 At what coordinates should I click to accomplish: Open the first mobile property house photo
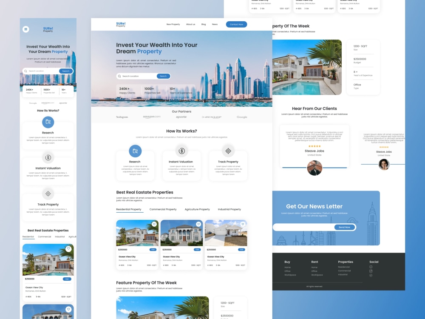48,259
